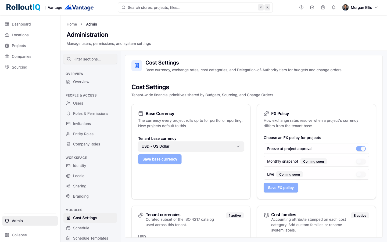Viewport: 387px width, 242px height.
Task: Click Tenant currencies coins icon
Action: pos(141,215)
